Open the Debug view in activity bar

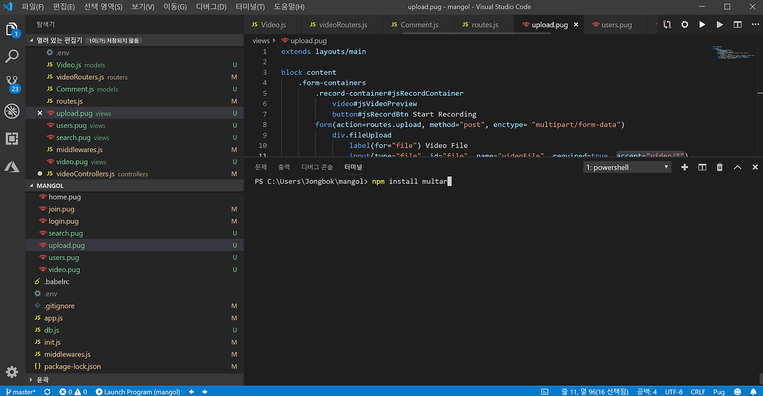pos(12,111)
